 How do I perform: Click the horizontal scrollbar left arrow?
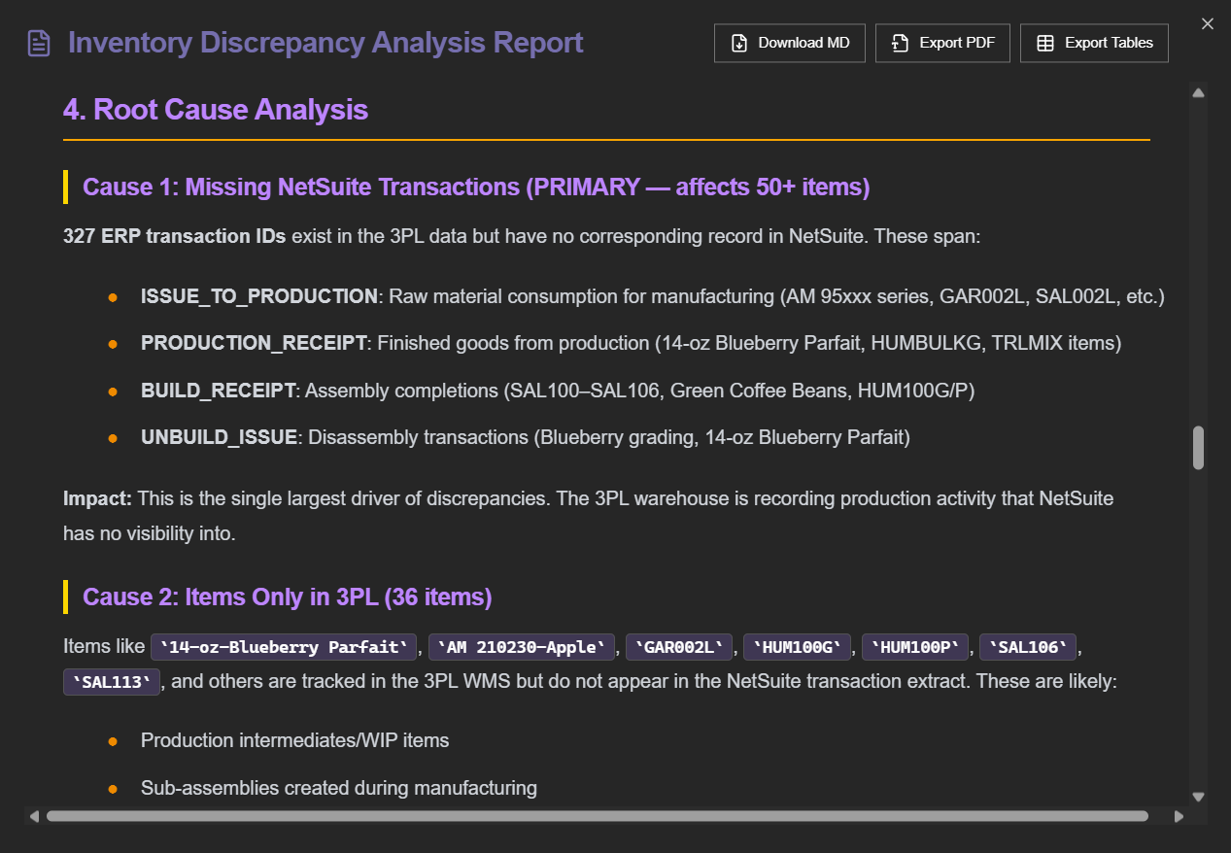click(34, 816)
